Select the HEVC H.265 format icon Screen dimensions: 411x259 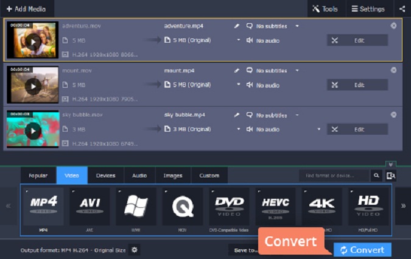coord(275,207)
